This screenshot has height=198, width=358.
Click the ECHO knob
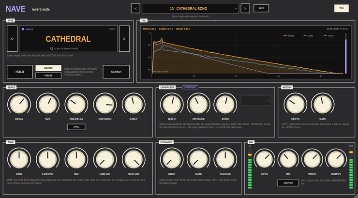point(225,105)
